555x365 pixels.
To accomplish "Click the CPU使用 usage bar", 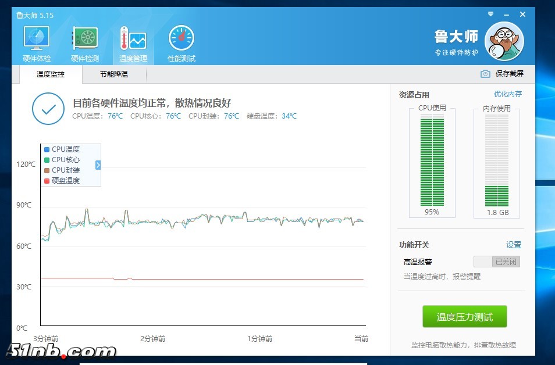I will point(432,160).
